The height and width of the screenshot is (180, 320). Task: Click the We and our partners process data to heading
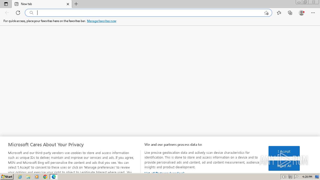[x=173, y=144]
